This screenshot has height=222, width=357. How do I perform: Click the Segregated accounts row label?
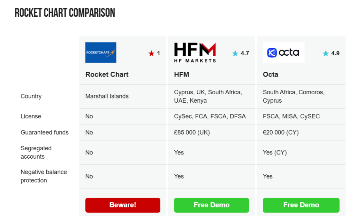point(36,152)
